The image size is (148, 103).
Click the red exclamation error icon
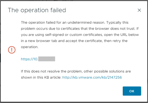point(12,50)
